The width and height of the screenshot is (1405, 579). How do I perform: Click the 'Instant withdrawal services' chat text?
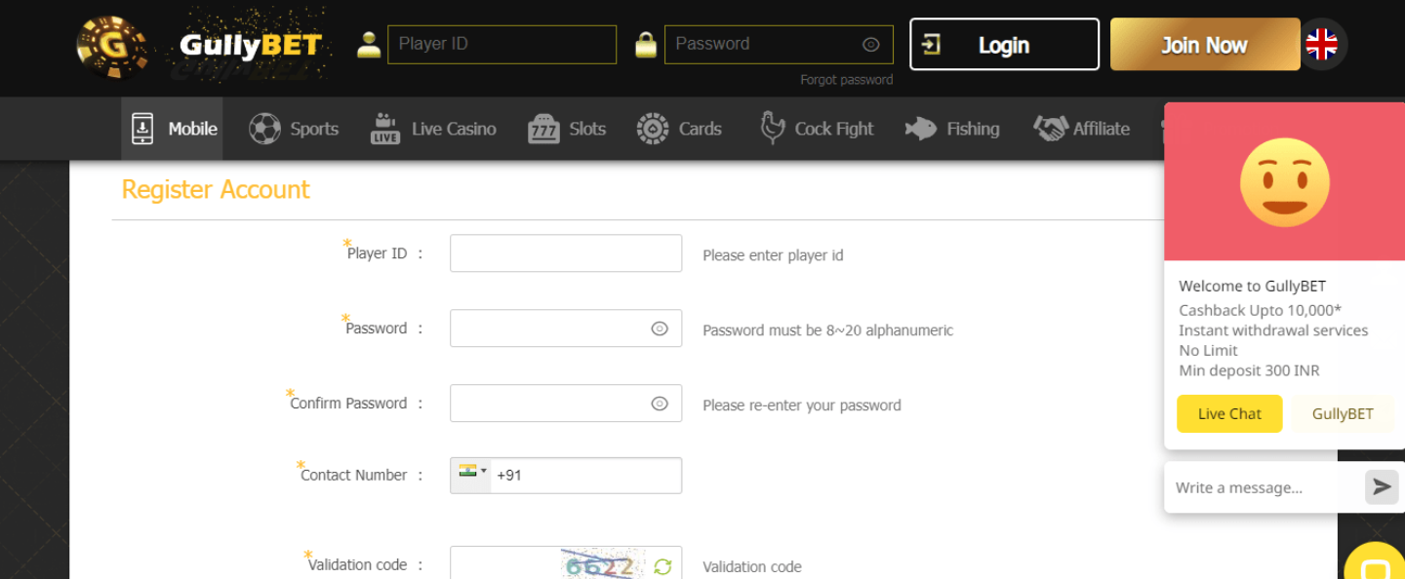(x=1273, y=331)
